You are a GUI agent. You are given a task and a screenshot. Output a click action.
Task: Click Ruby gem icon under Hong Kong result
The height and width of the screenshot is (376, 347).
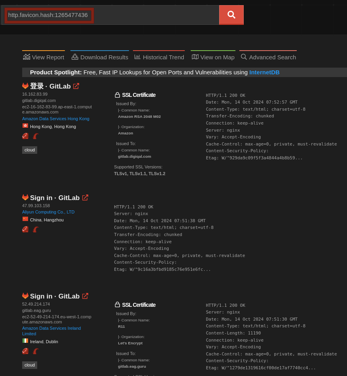pyautogui.click(x=25, y=136)
